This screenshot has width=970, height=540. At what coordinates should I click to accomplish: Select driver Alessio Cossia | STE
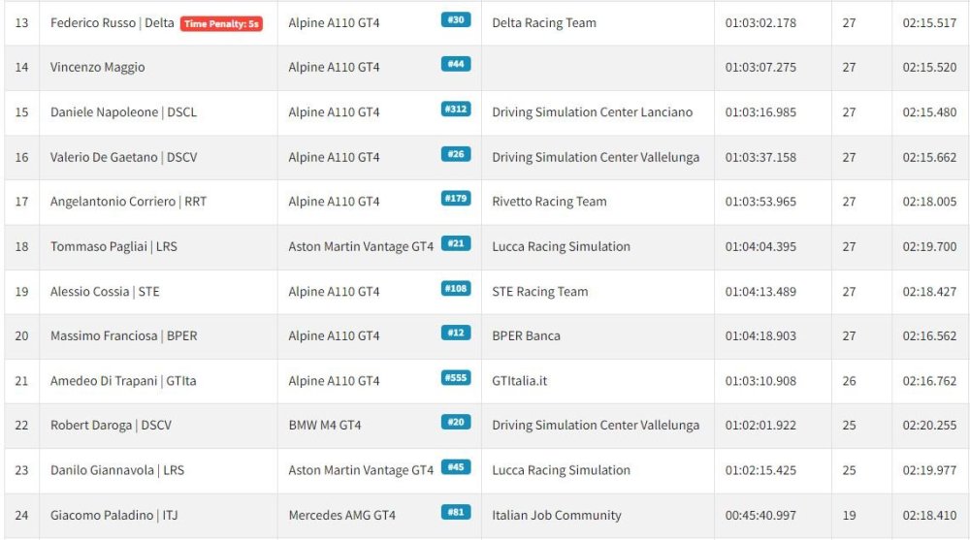[x=105, y=292]
